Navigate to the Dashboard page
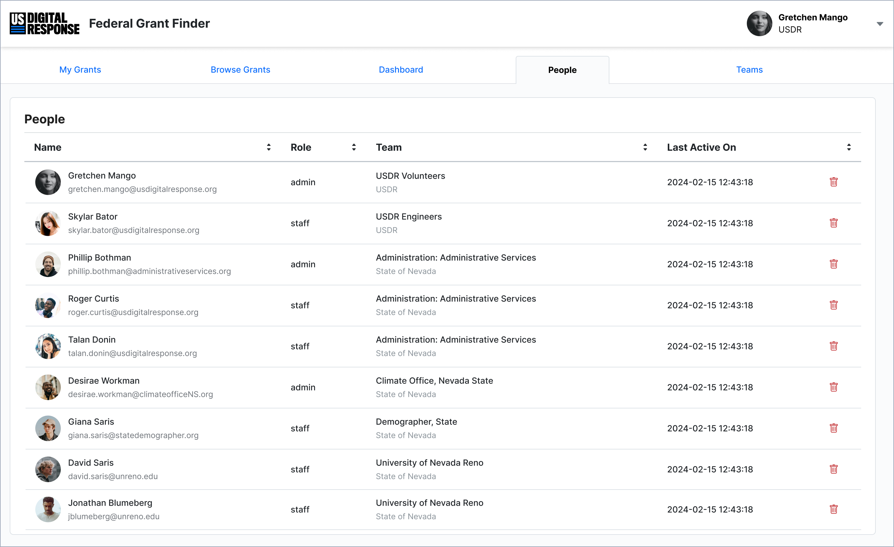 (x=402, y=70)
